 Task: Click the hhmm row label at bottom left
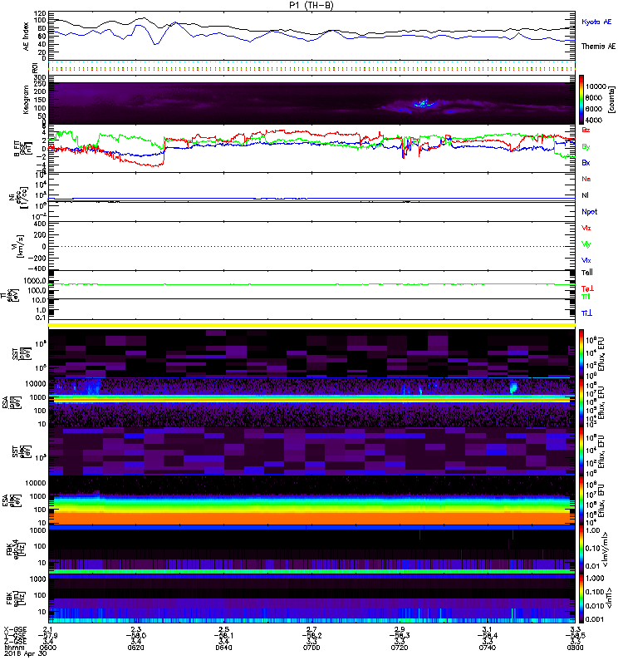[12, 648]
